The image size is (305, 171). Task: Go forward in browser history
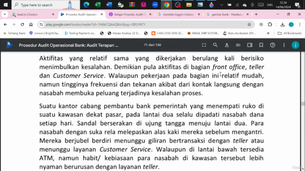tap(14, 24)
